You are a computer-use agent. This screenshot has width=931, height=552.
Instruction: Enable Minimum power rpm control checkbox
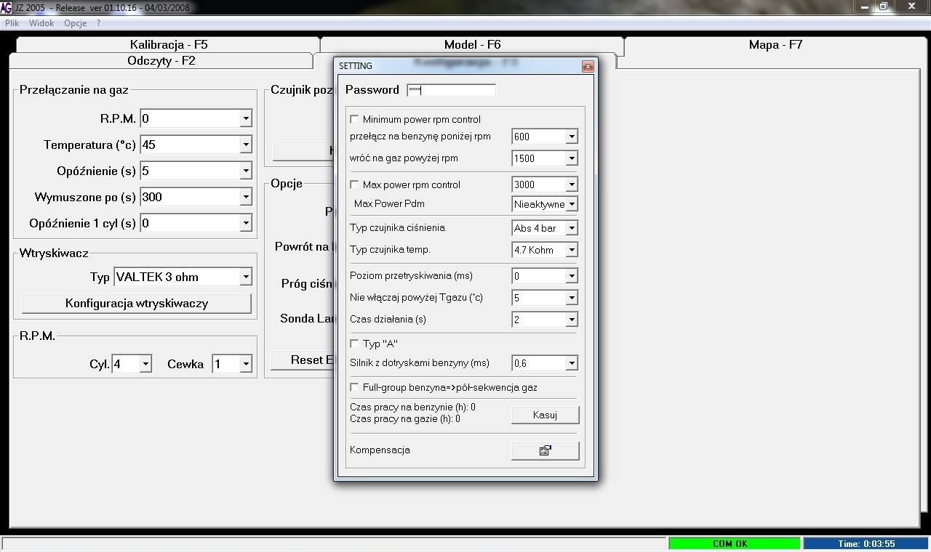[355, 119]
